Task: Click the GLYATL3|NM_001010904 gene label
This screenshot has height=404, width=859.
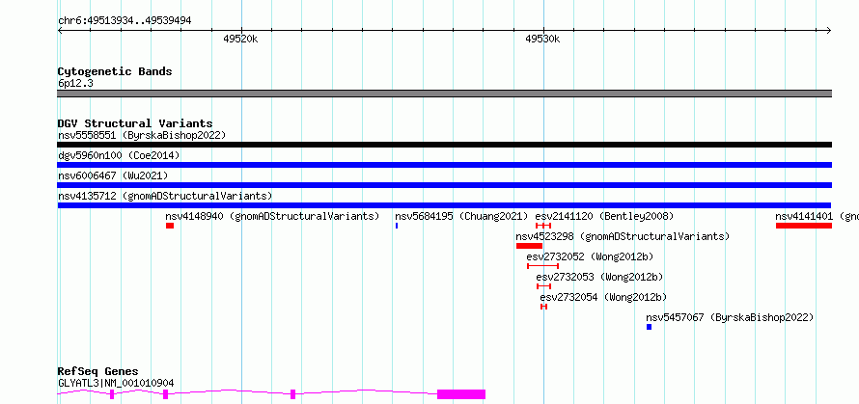Action: coord(116,383)
